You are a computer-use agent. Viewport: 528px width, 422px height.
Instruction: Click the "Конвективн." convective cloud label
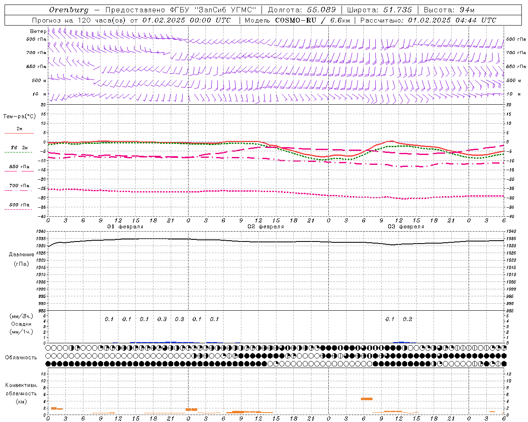[21, 385]
